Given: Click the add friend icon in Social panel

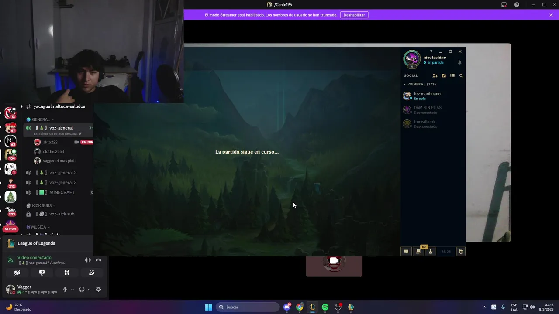Looking at the screenshot, I should tap(435, 75).
